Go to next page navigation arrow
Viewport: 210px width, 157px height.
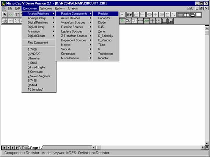13,148
